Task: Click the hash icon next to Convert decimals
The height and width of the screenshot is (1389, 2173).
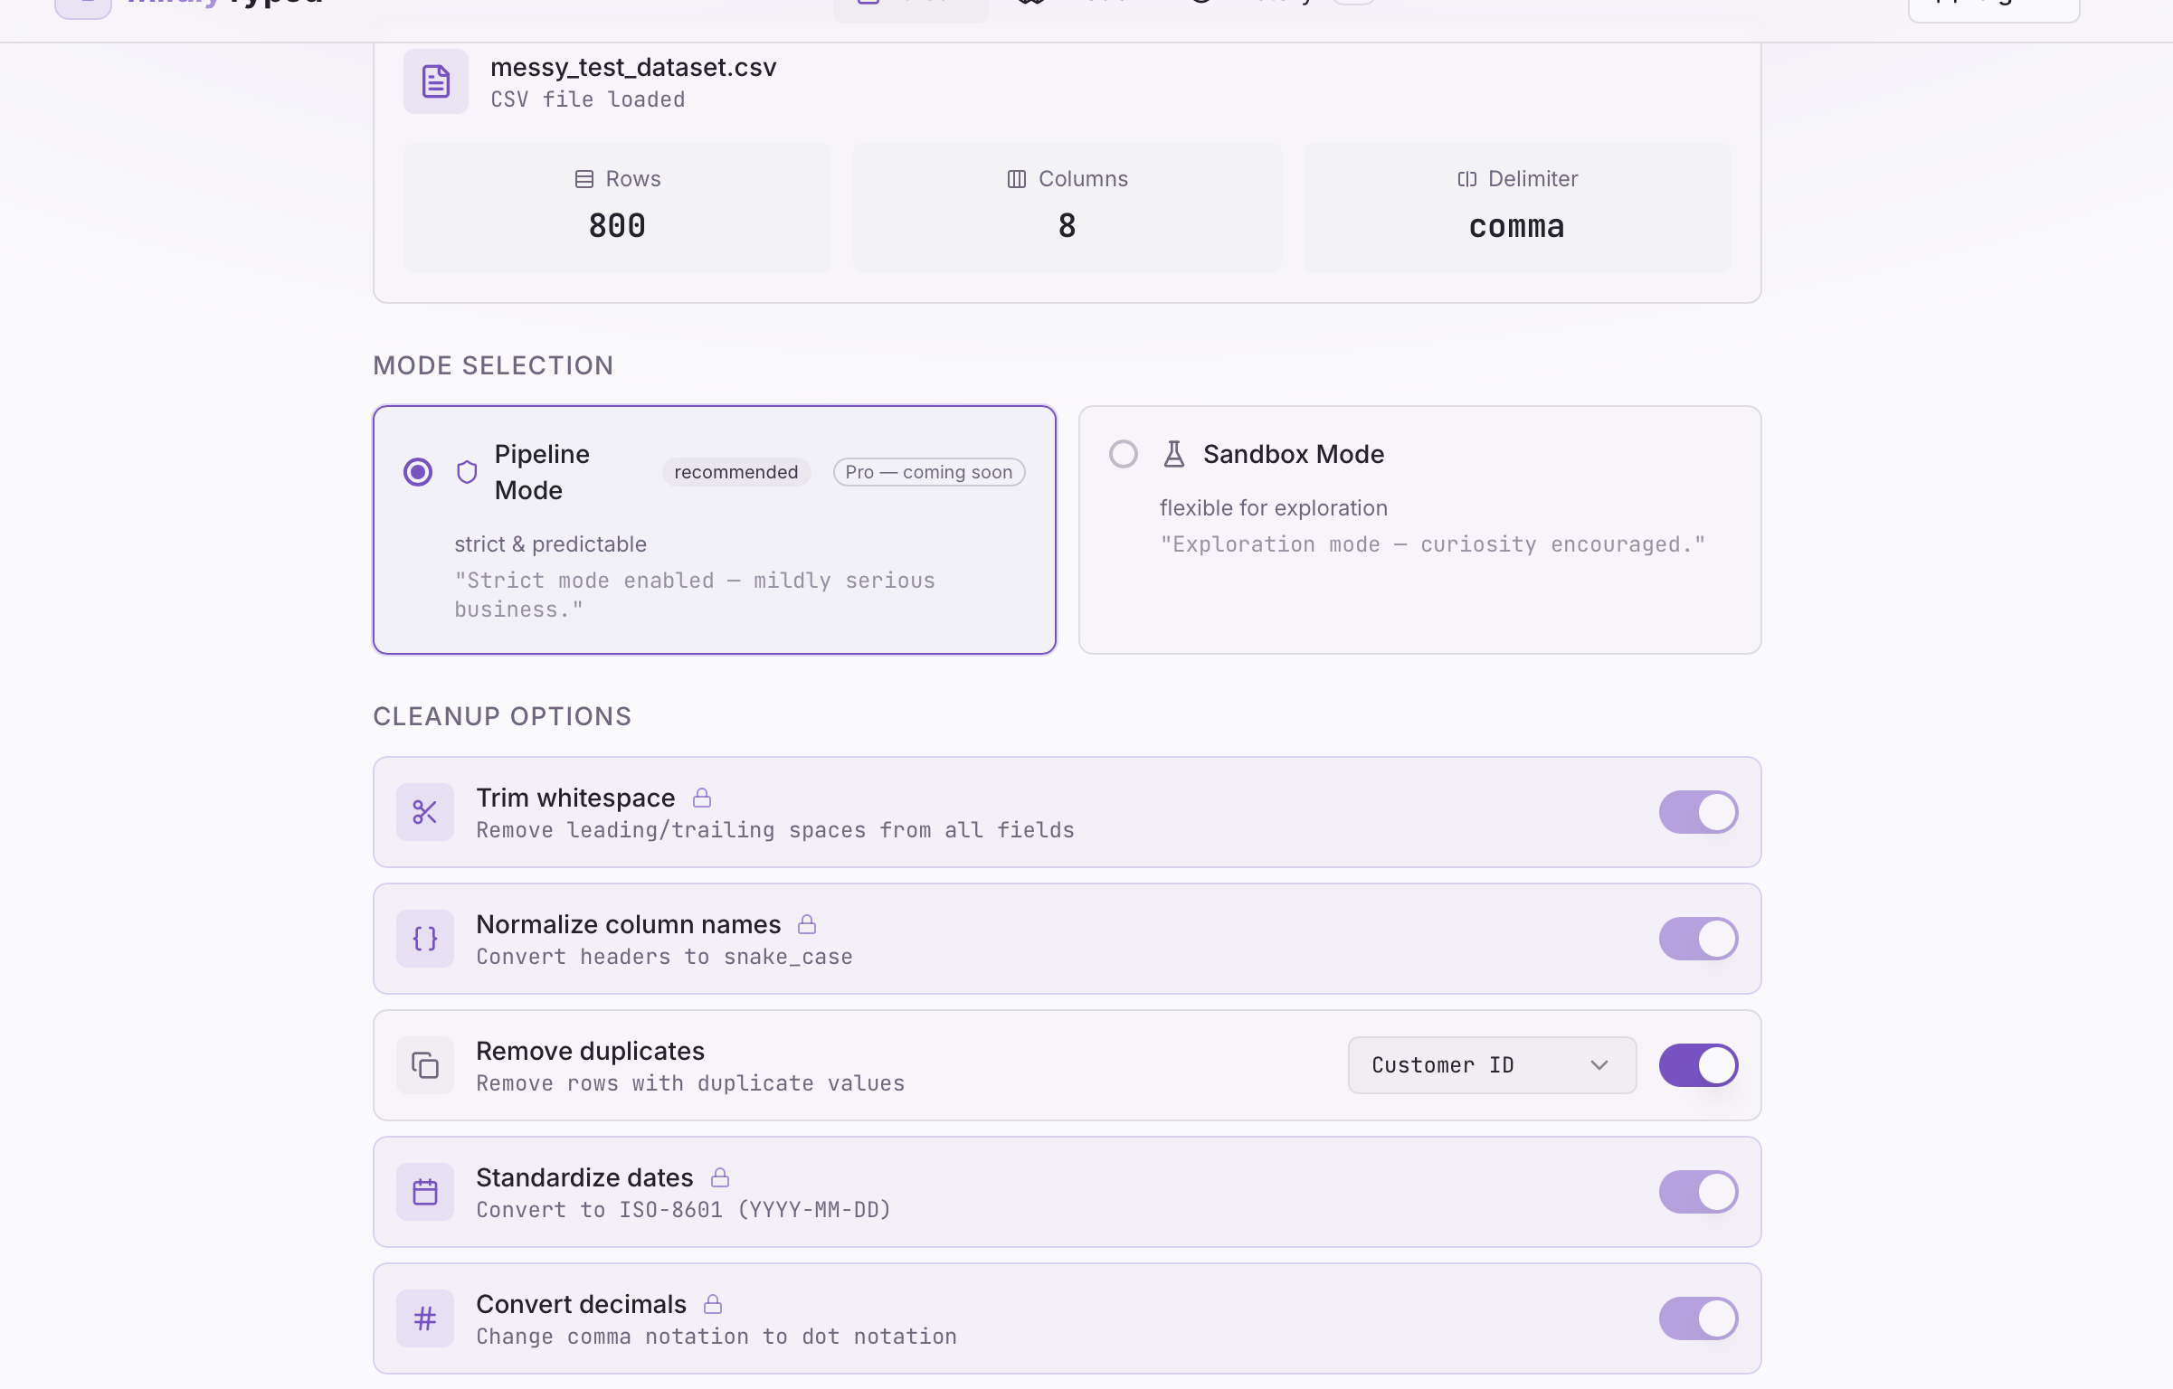Action: 424,1318
